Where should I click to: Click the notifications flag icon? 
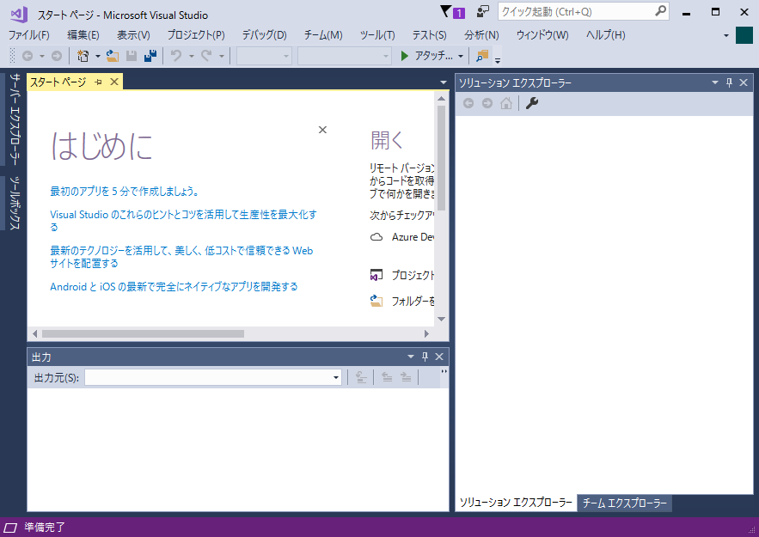(445, 12)
